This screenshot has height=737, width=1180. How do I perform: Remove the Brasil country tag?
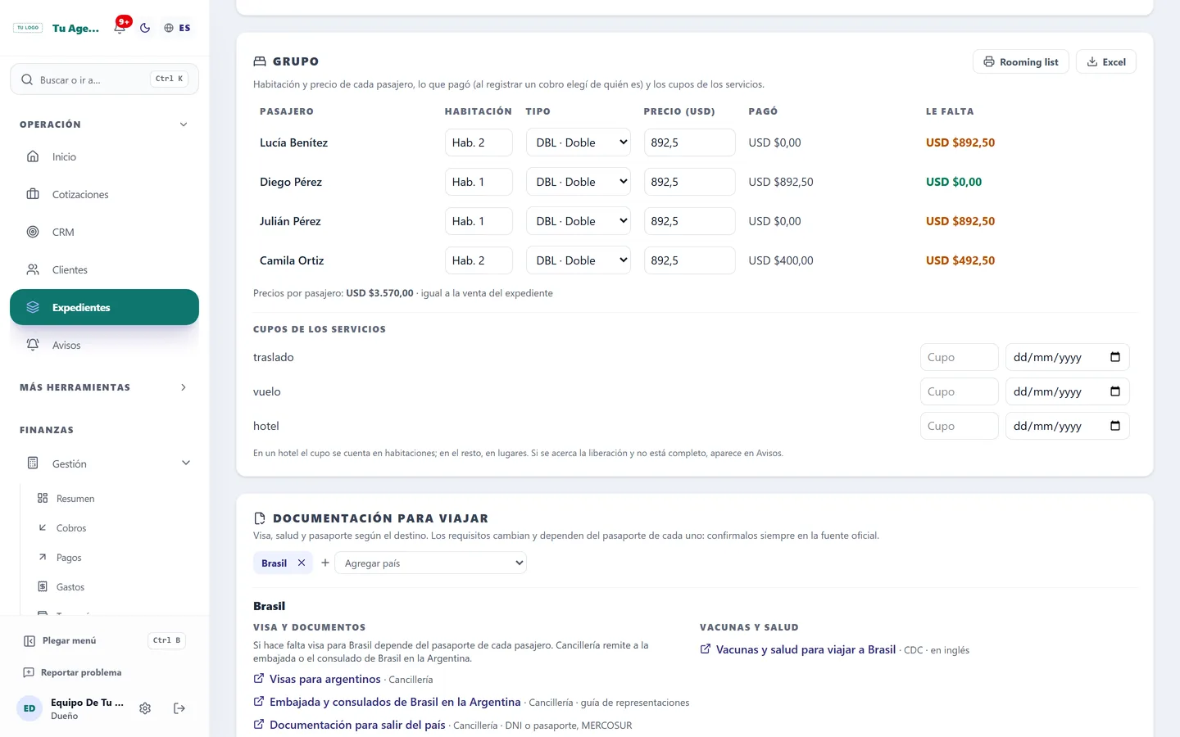[302, 563]
